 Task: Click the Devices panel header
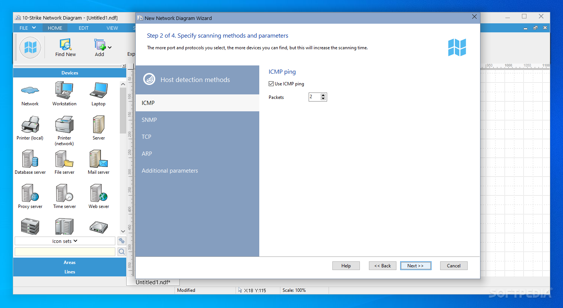tap(70, 73)
